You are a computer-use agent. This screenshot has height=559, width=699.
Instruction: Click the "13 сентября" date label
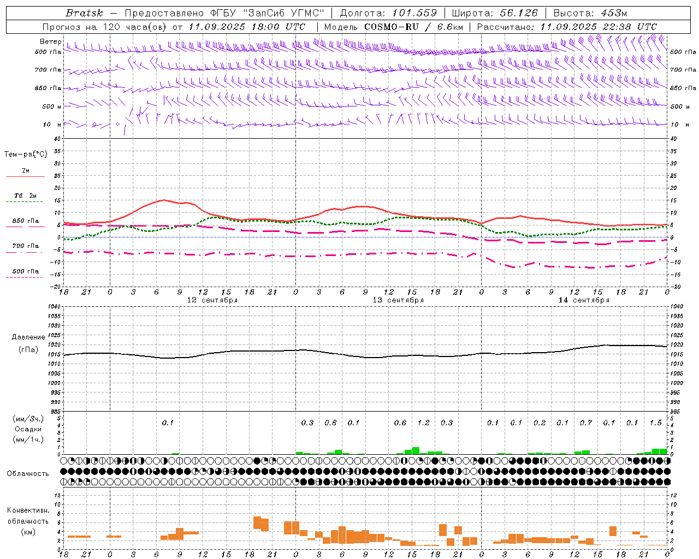398,300
